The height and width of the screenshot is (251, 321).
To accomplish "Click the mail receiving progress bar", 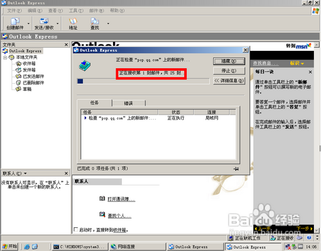I will click(143, 81).
